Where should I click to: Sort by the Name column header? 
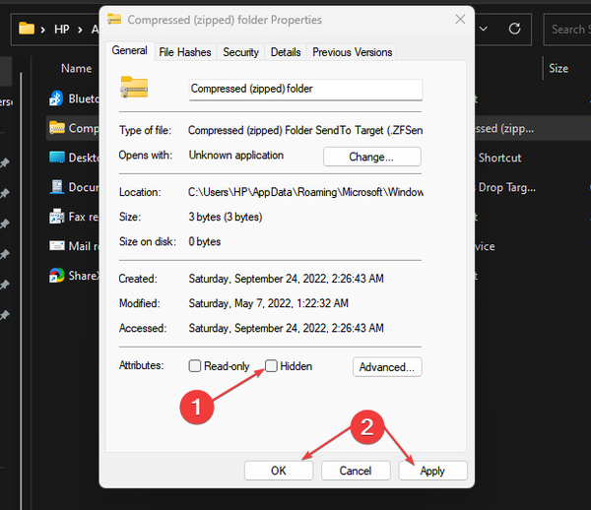[x=76, y=69]
